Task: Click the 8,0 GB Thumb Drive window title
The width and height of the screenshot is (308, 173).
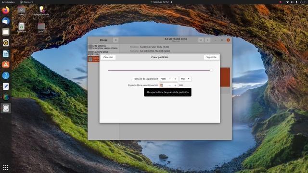Action: 176,39
